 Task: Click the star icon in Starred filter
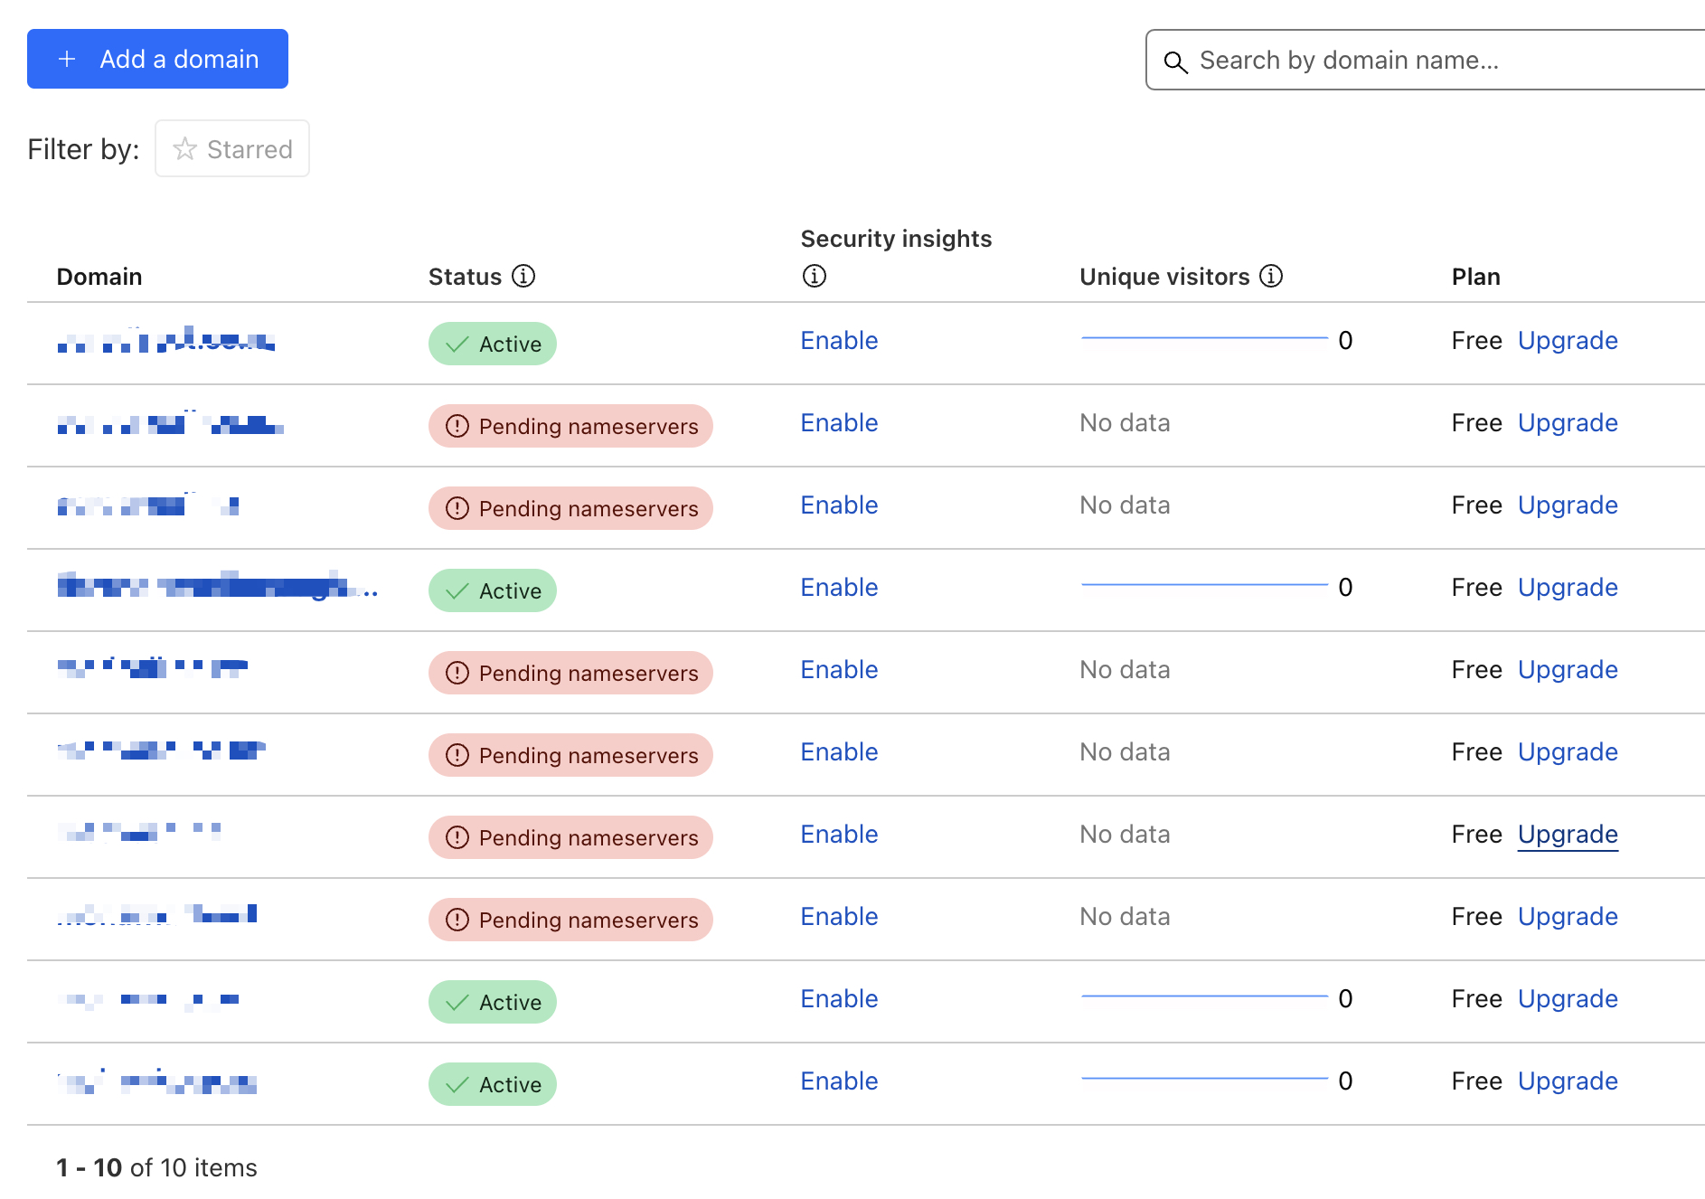pos(185,149)
